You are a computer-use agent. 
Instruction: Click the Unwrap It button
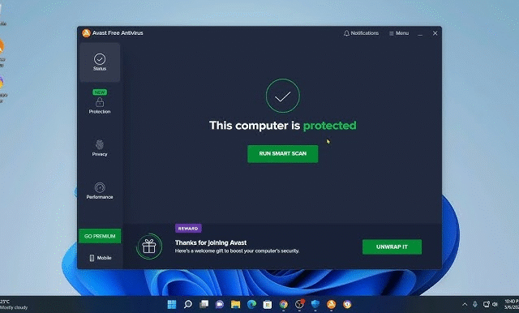click(x=392, y=247)
